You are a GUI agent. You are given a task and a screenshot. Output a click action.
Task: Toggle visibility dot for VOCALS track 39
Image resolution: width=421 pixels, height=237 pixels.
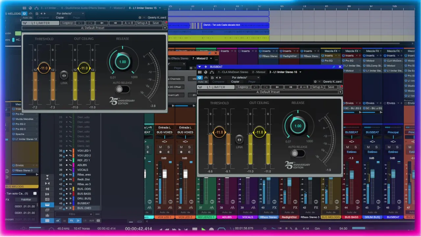[x=66, y=170]
